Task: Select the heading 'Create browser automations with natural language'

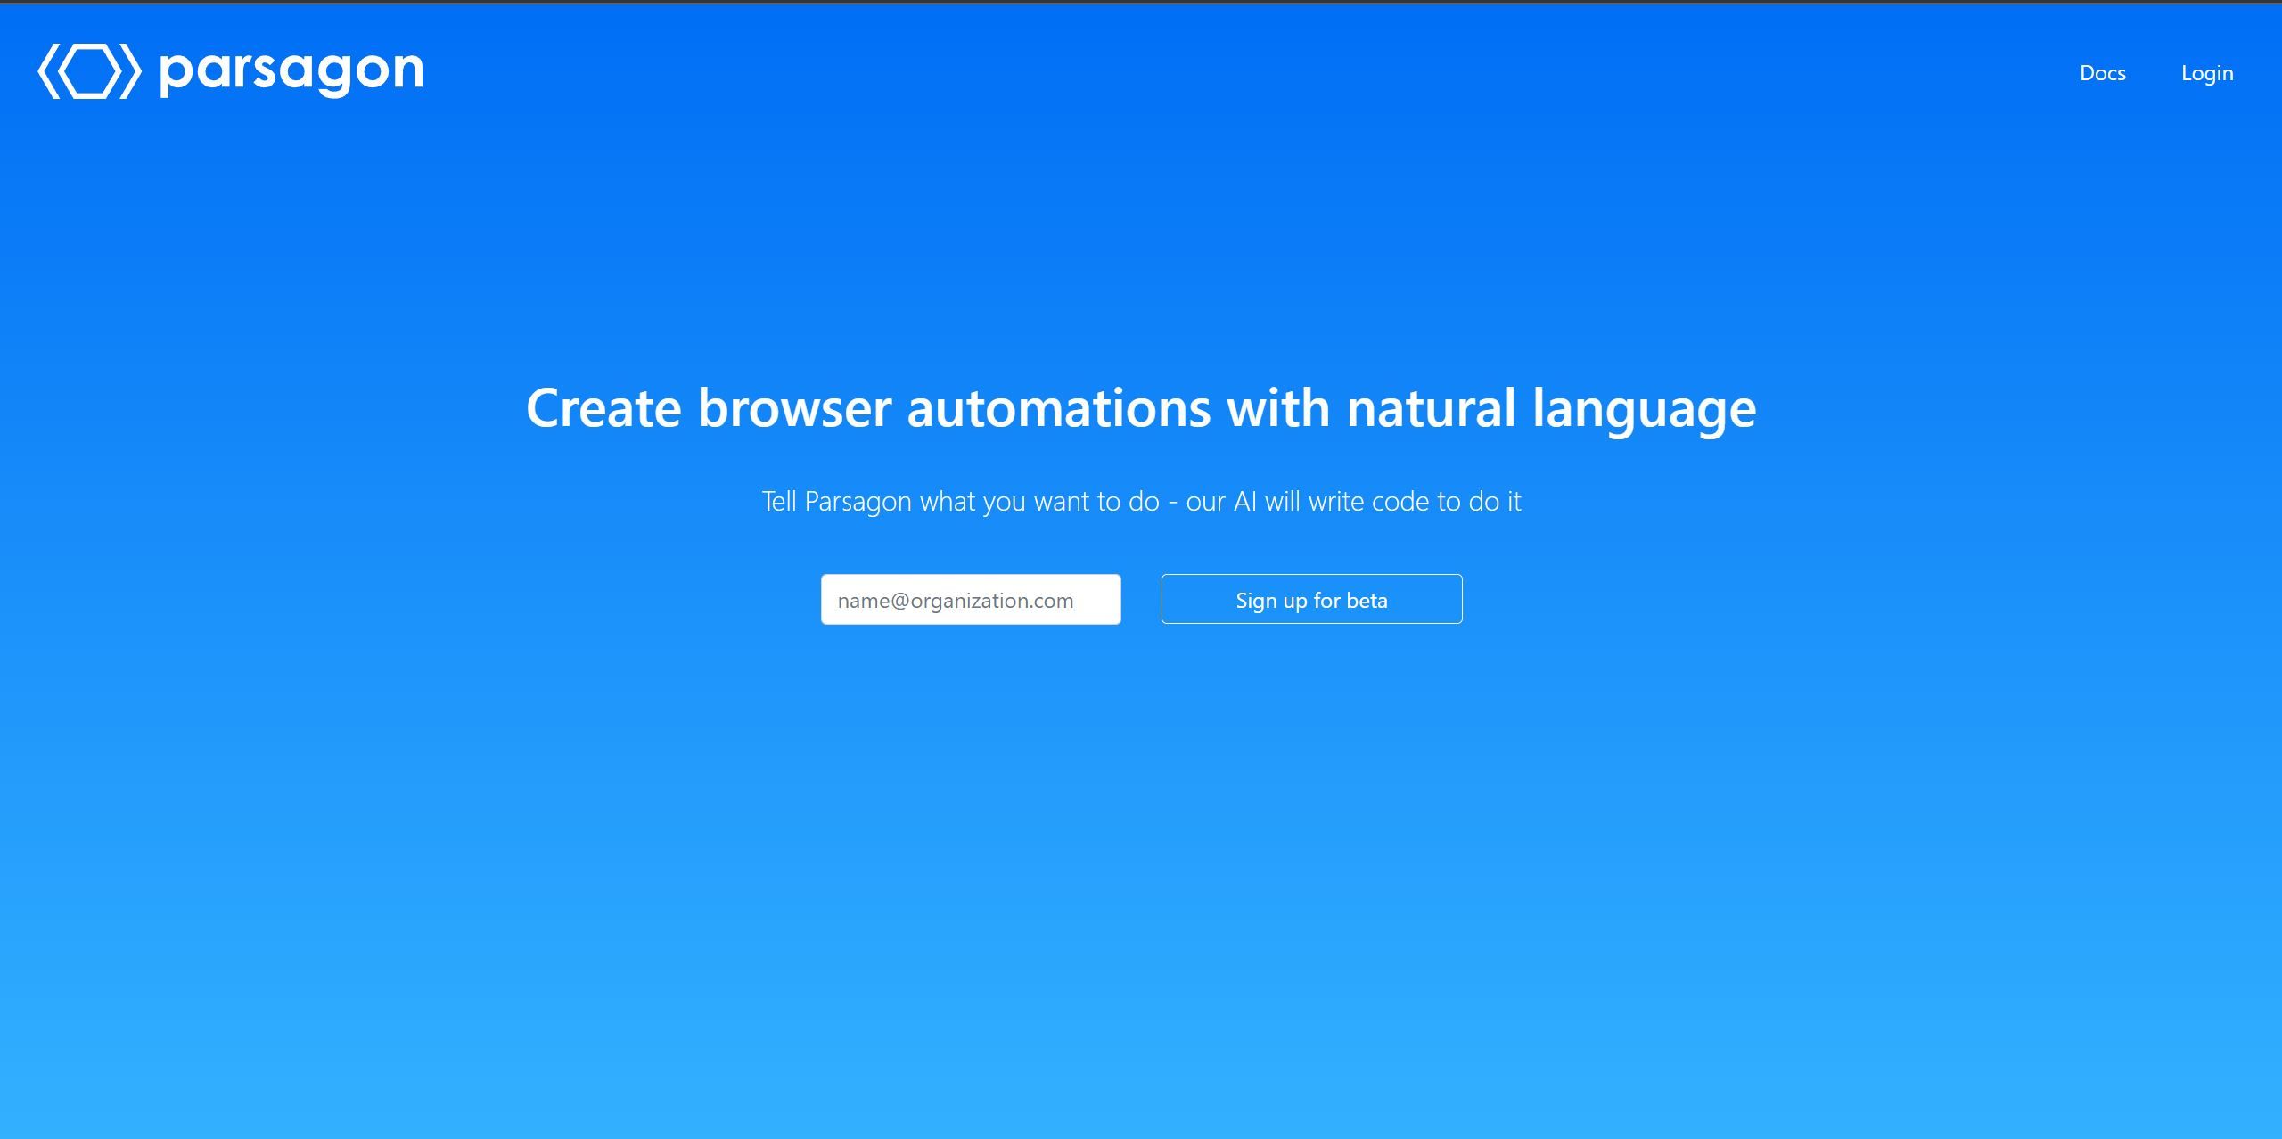Action: click(1141, 409)
